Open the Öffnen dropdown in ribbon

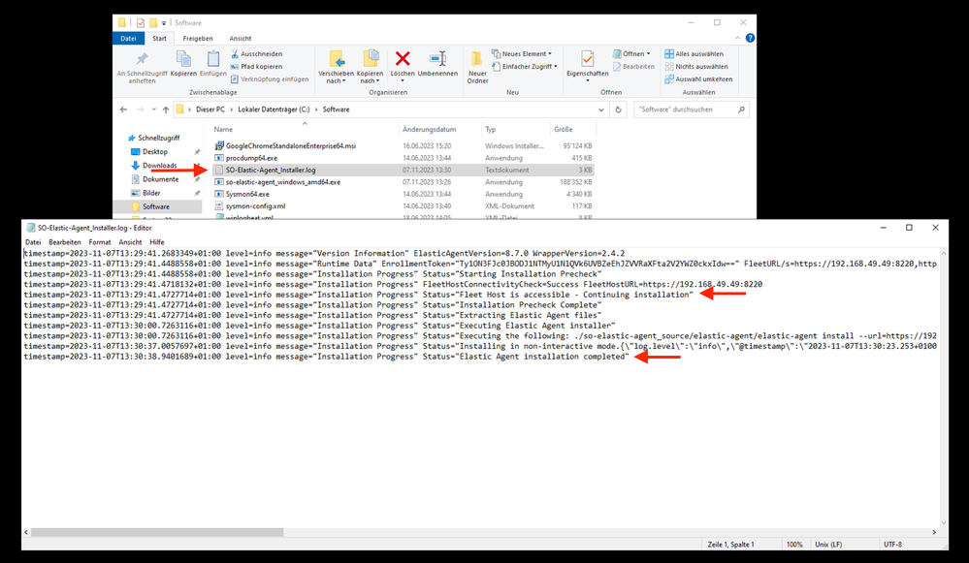pyautogui.click(x=631, y=53)
